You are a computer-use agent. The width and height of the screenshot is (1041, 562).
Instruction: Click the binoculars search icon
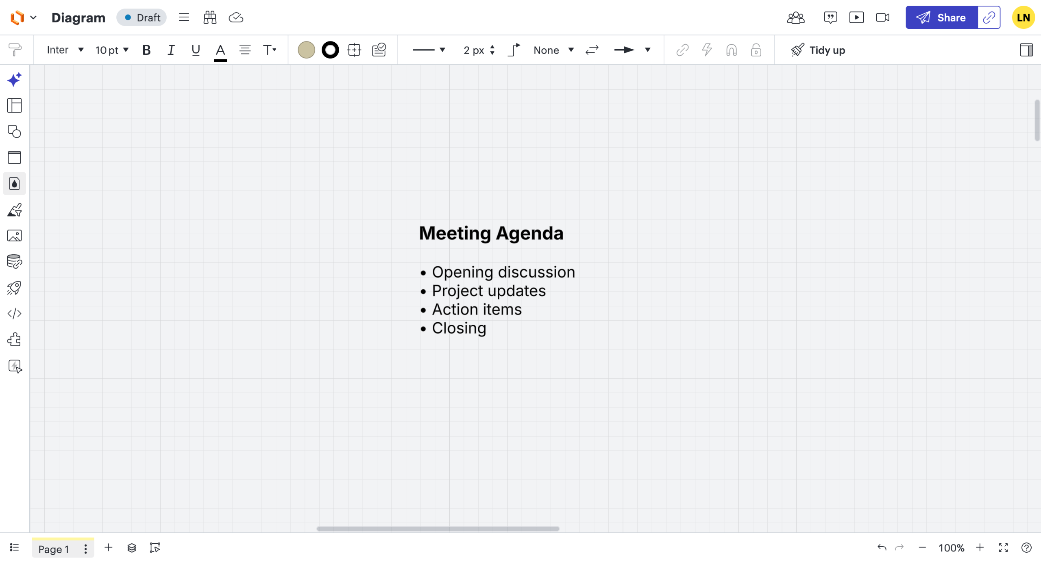pos(210,17)
